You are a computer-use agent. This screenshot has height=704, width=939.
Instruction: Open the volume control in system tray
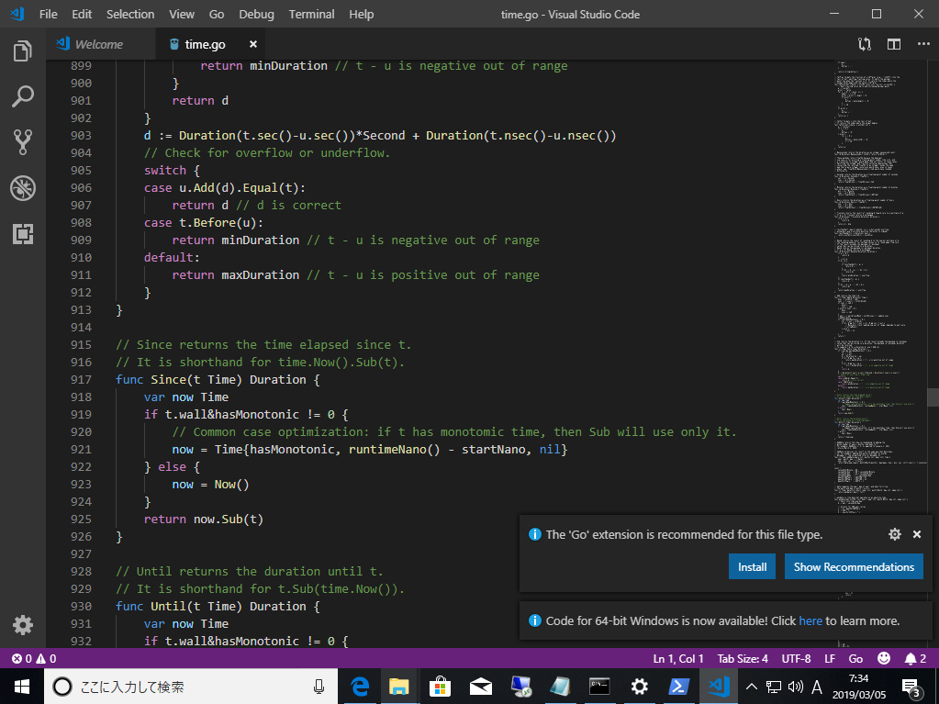795,687
